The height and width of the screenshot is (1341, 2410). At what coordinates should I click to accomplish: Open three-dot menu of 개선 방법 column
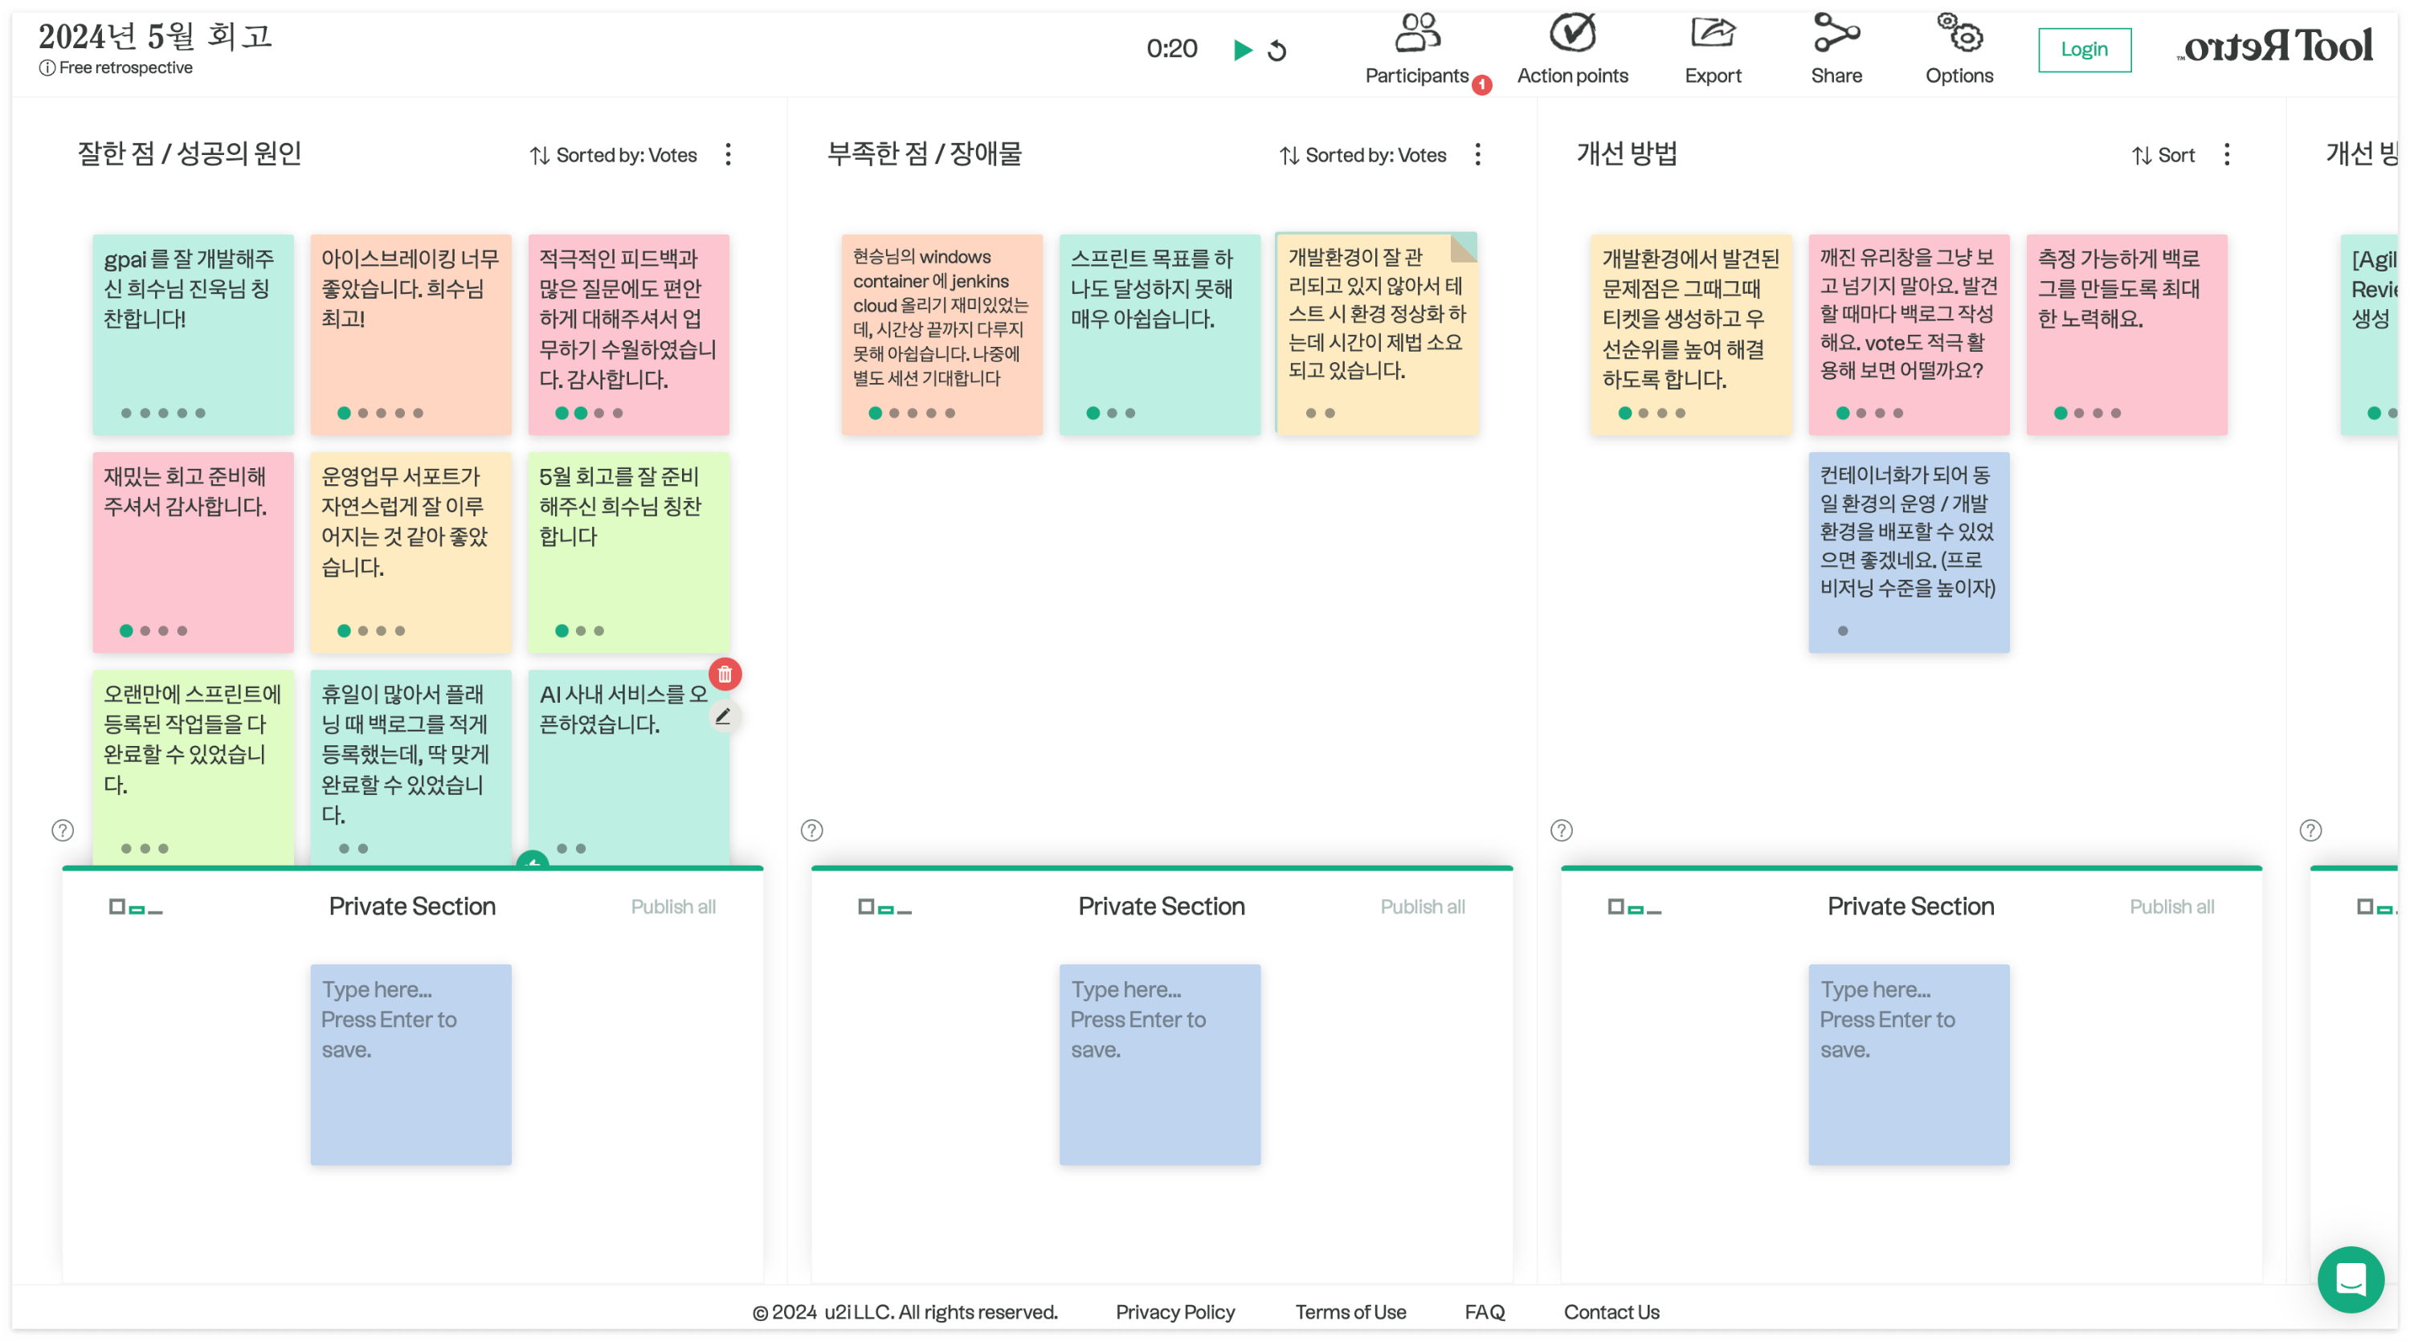(2227, 154)
